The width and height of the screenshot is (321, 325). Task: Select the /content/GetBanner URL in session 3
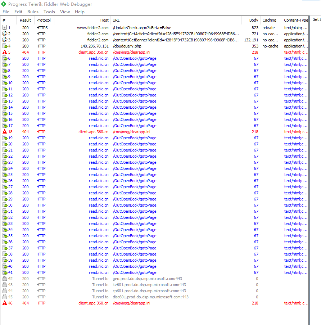point(176,40)
